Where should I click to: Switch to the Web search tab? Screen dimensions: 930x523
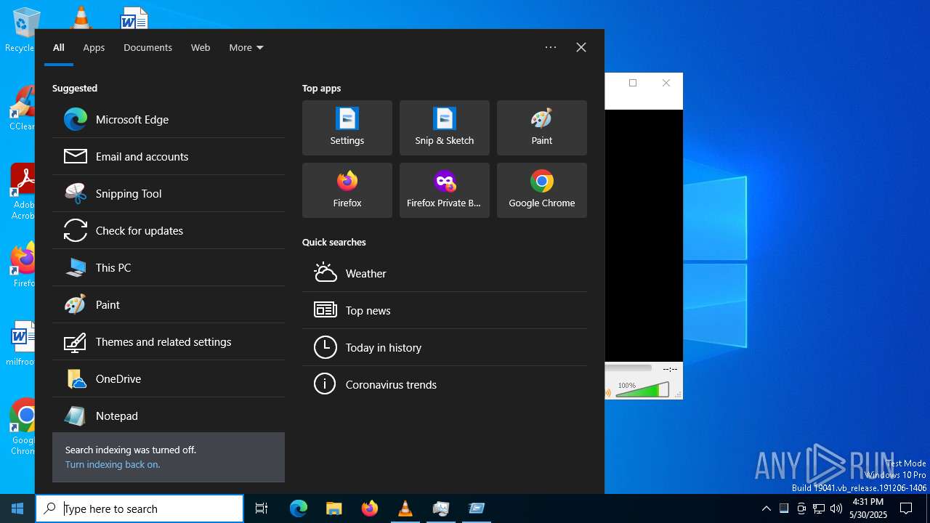pos(201,47)
